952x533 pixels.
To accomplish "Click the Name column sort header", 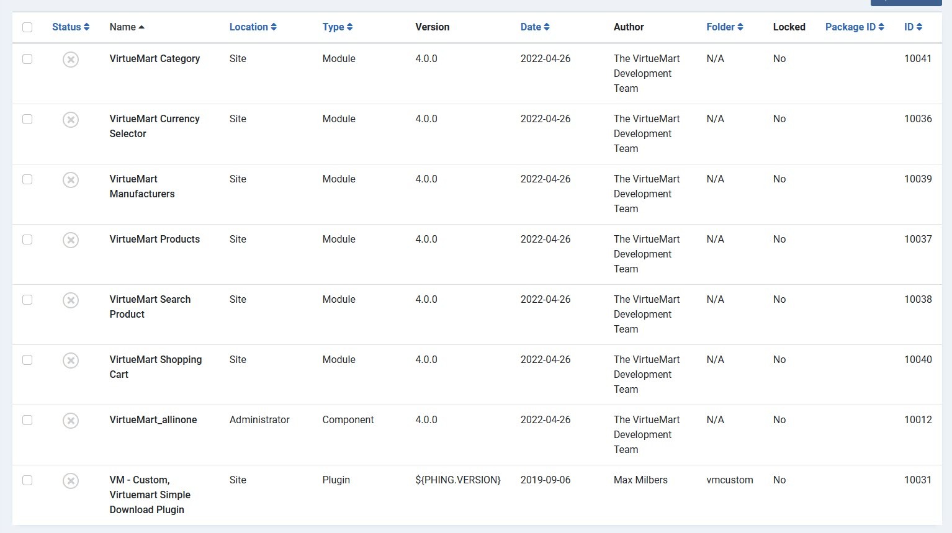I will click(127, 27).
